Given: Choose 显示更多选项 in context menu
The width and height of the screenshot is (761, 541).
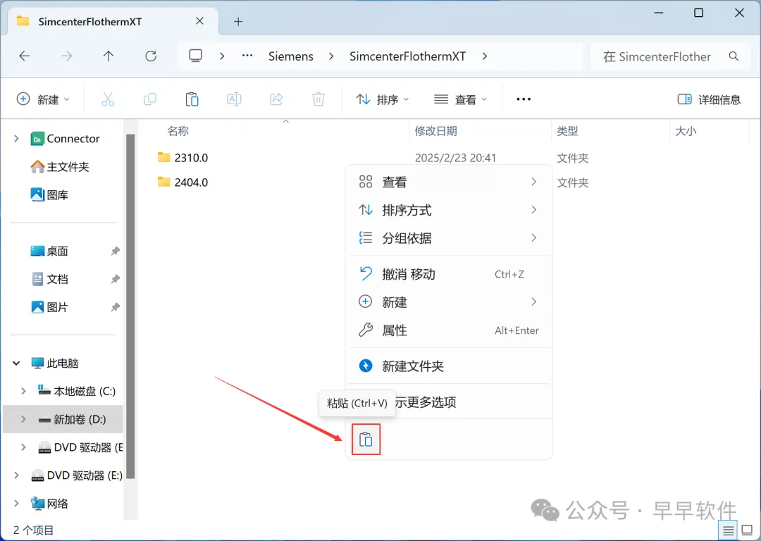Looking at the screenshot, I should click(x=449, y=402).
